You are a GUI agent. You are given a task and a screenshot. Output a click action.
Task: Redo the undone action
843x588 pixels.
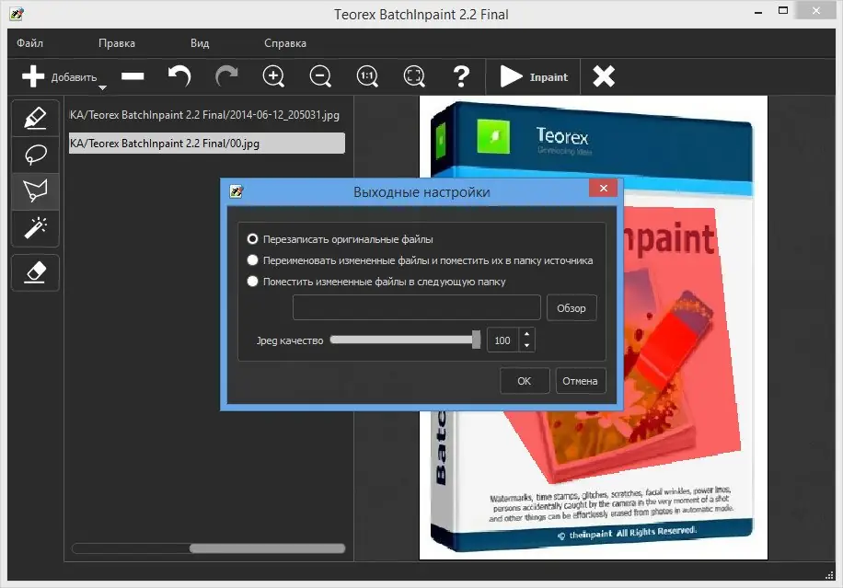pyautogui.click(x=226, y=76)
